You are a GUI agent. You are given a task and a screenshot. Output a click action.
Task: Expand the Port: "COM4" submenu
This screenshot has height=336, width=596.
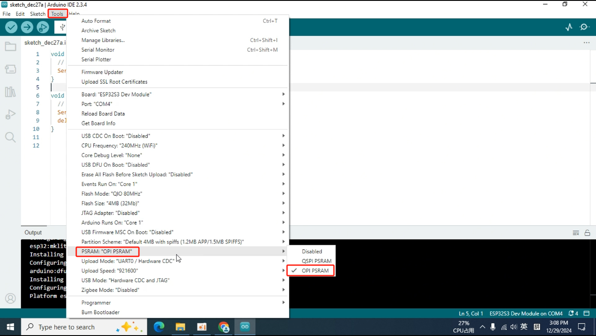[x=177, y=104]
